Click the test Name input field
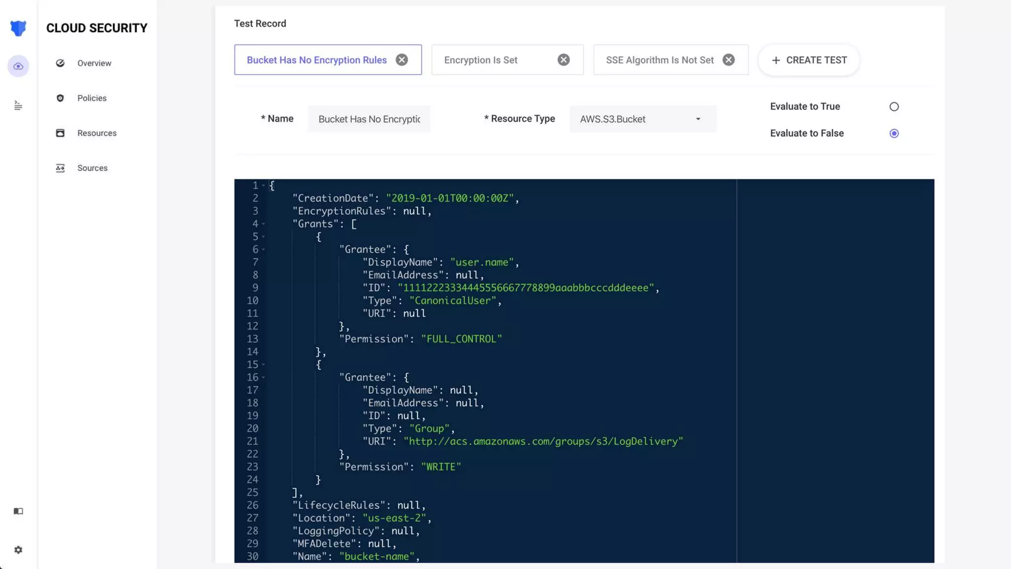 369,119
